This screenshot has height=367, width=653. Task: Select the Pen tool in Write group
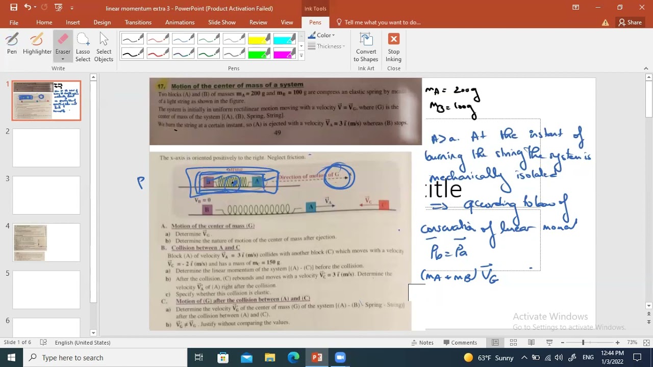12,44
